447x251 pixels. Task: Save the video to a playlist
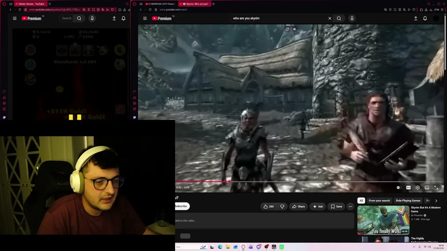(x=336, y=206)
